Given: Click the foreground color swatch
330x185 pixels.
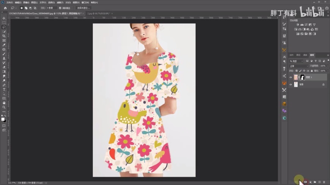Looking at the screenshot, I should (x=3, y=119).
